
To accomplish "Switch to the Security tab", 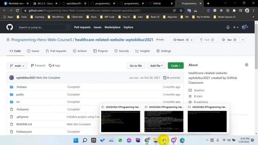I will click(122, 51).
